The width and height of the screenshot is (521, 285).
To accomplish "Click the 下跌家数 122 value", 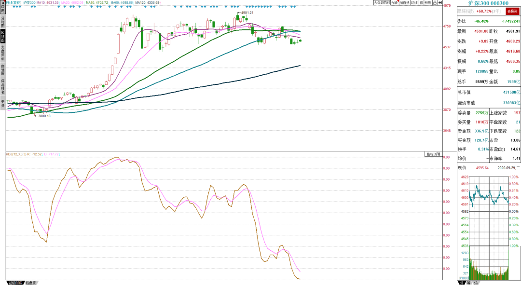I will pos(517,131).
